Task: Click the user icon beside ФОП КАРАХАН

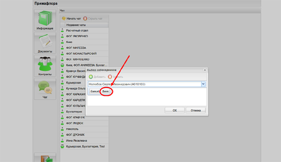Action: [62, 94]
